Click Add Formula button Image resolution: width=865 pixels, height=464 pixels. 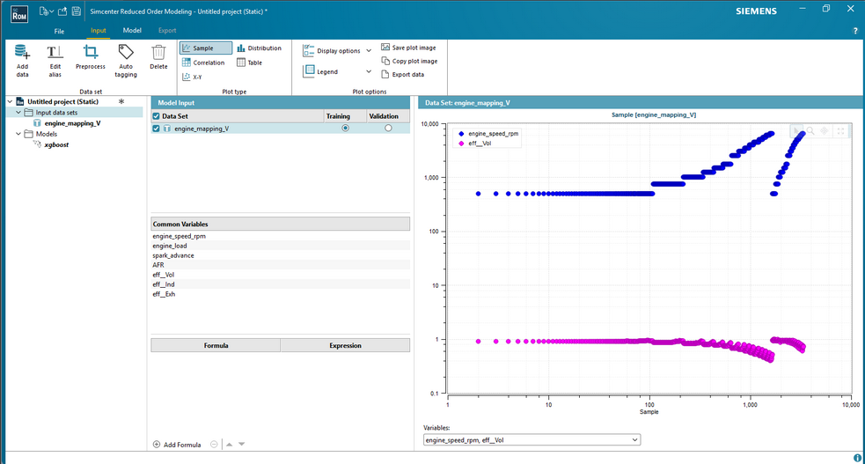(177, 445)
